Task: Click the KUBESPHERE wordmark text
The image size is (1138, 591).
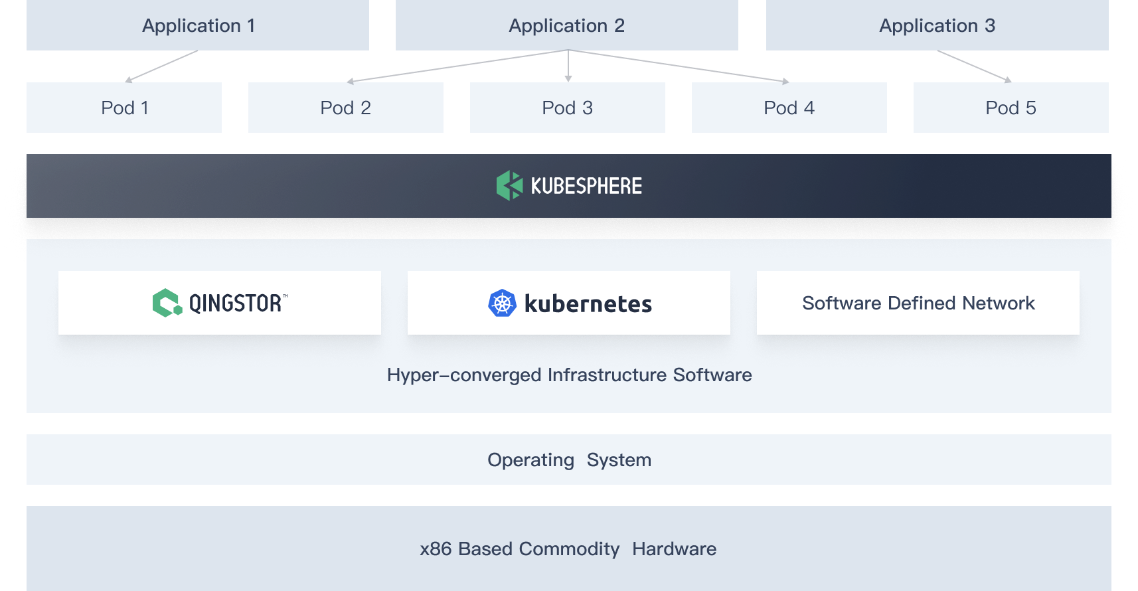Action: point(586,186)
